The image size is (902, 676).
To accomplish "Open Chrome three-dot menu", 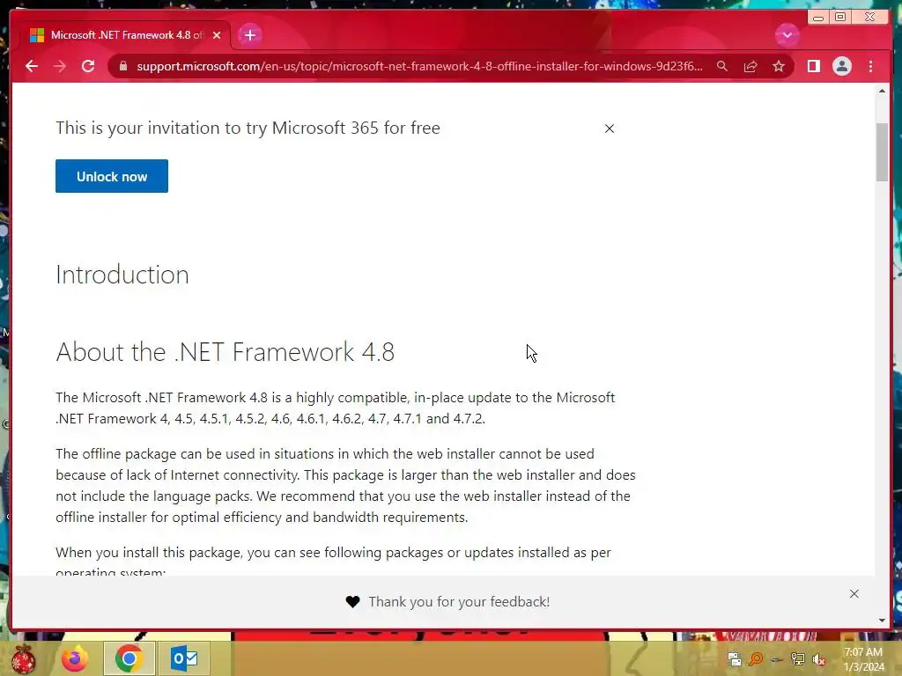I will coord(870,66).
